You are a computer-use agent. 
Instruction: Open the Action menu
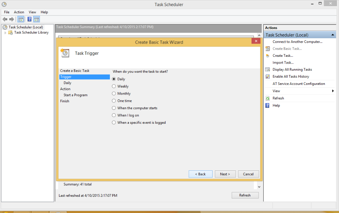(19, 12)
